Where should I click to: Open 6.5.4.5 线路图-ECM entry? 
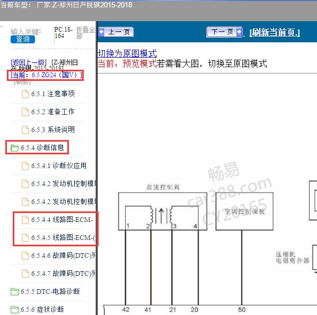63,238
